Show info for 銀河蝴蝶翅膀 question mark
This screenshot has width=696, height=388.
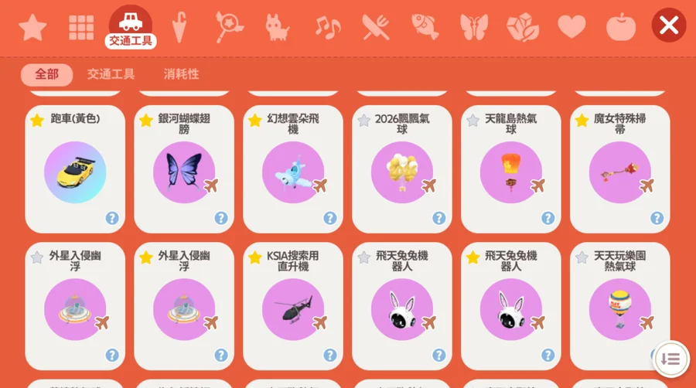point(221,218)
